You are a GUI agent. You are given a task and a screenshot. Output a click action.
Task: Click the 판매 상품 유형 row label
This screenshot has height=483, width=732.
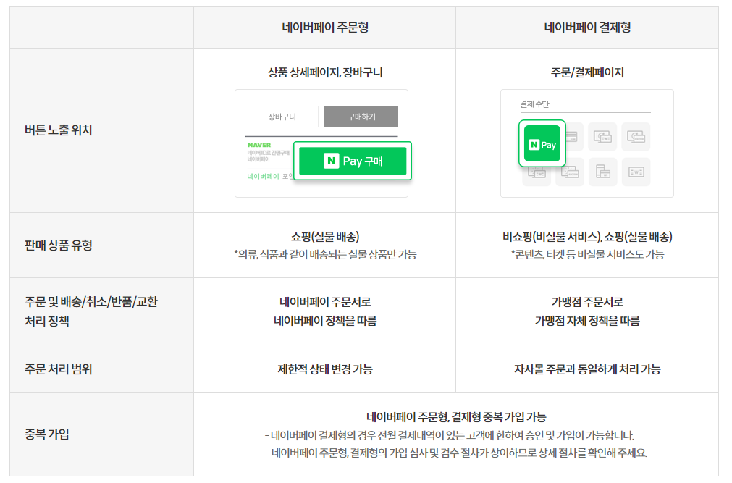click(59, 245)
